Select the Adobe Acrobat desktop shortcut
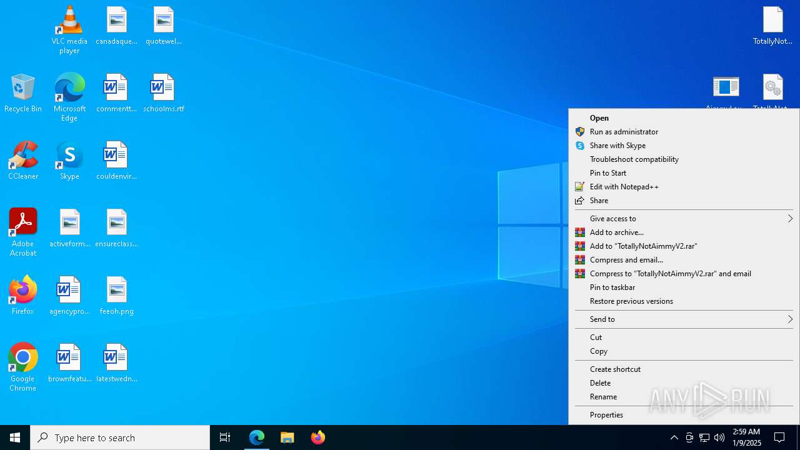The height and width of the screenshot is (450, 800). (23, 232)
